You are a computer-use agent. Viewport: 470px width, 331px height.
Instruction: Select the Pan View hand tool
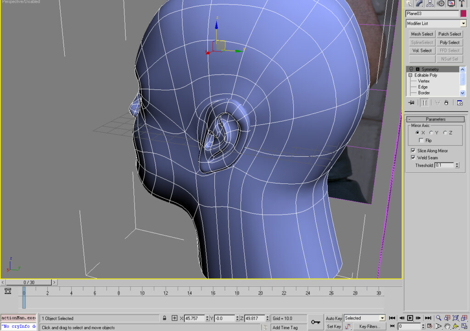tap(447, 326)
